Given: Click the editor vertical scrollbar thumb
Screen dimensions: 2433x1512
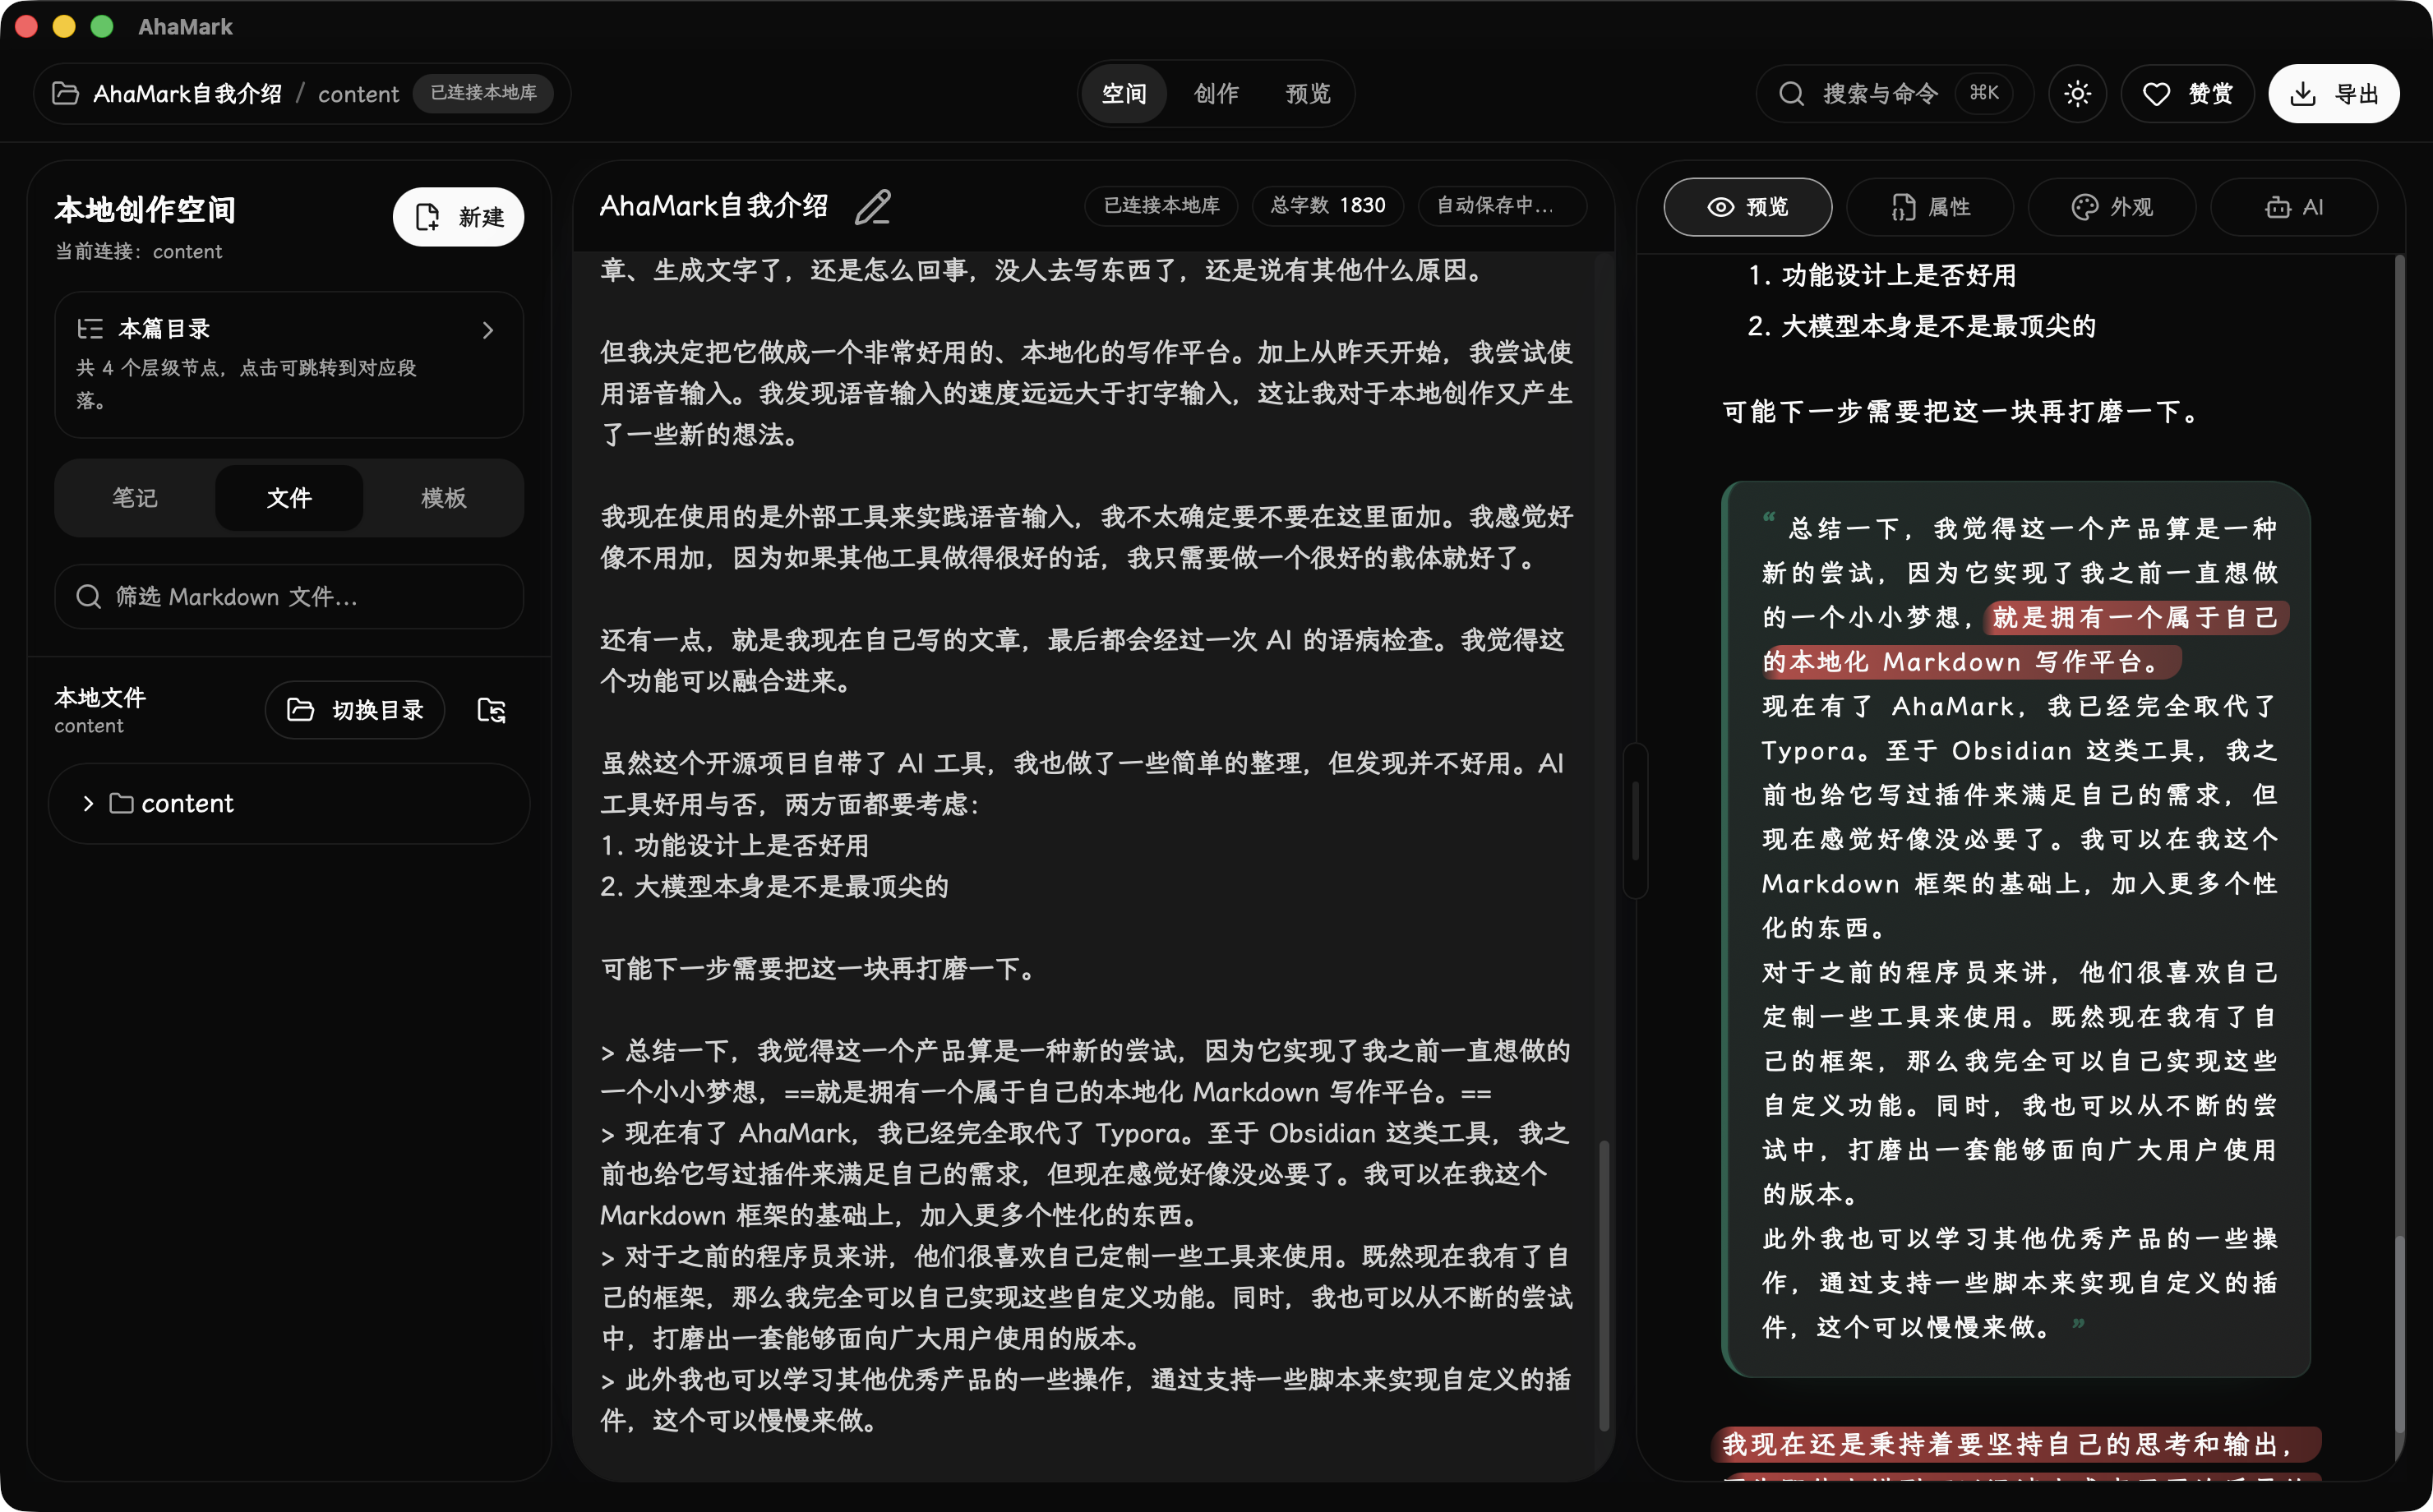Looking at the screenshot, I should tap(1604, 1285).
